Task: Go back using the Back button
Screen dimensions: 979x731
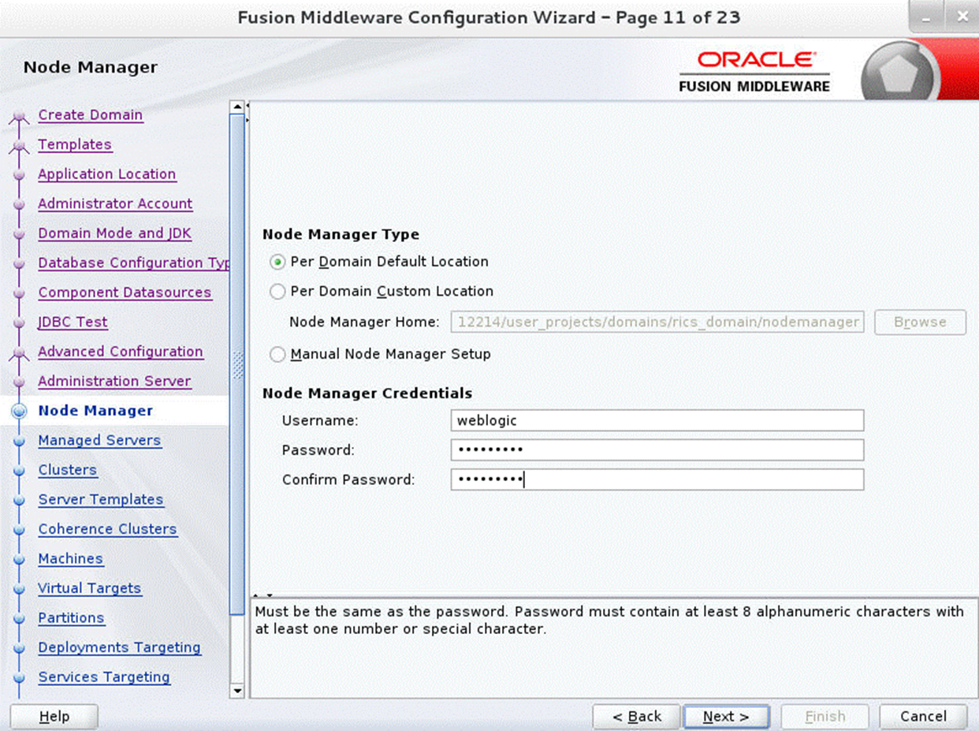Action: coord(636,716)
